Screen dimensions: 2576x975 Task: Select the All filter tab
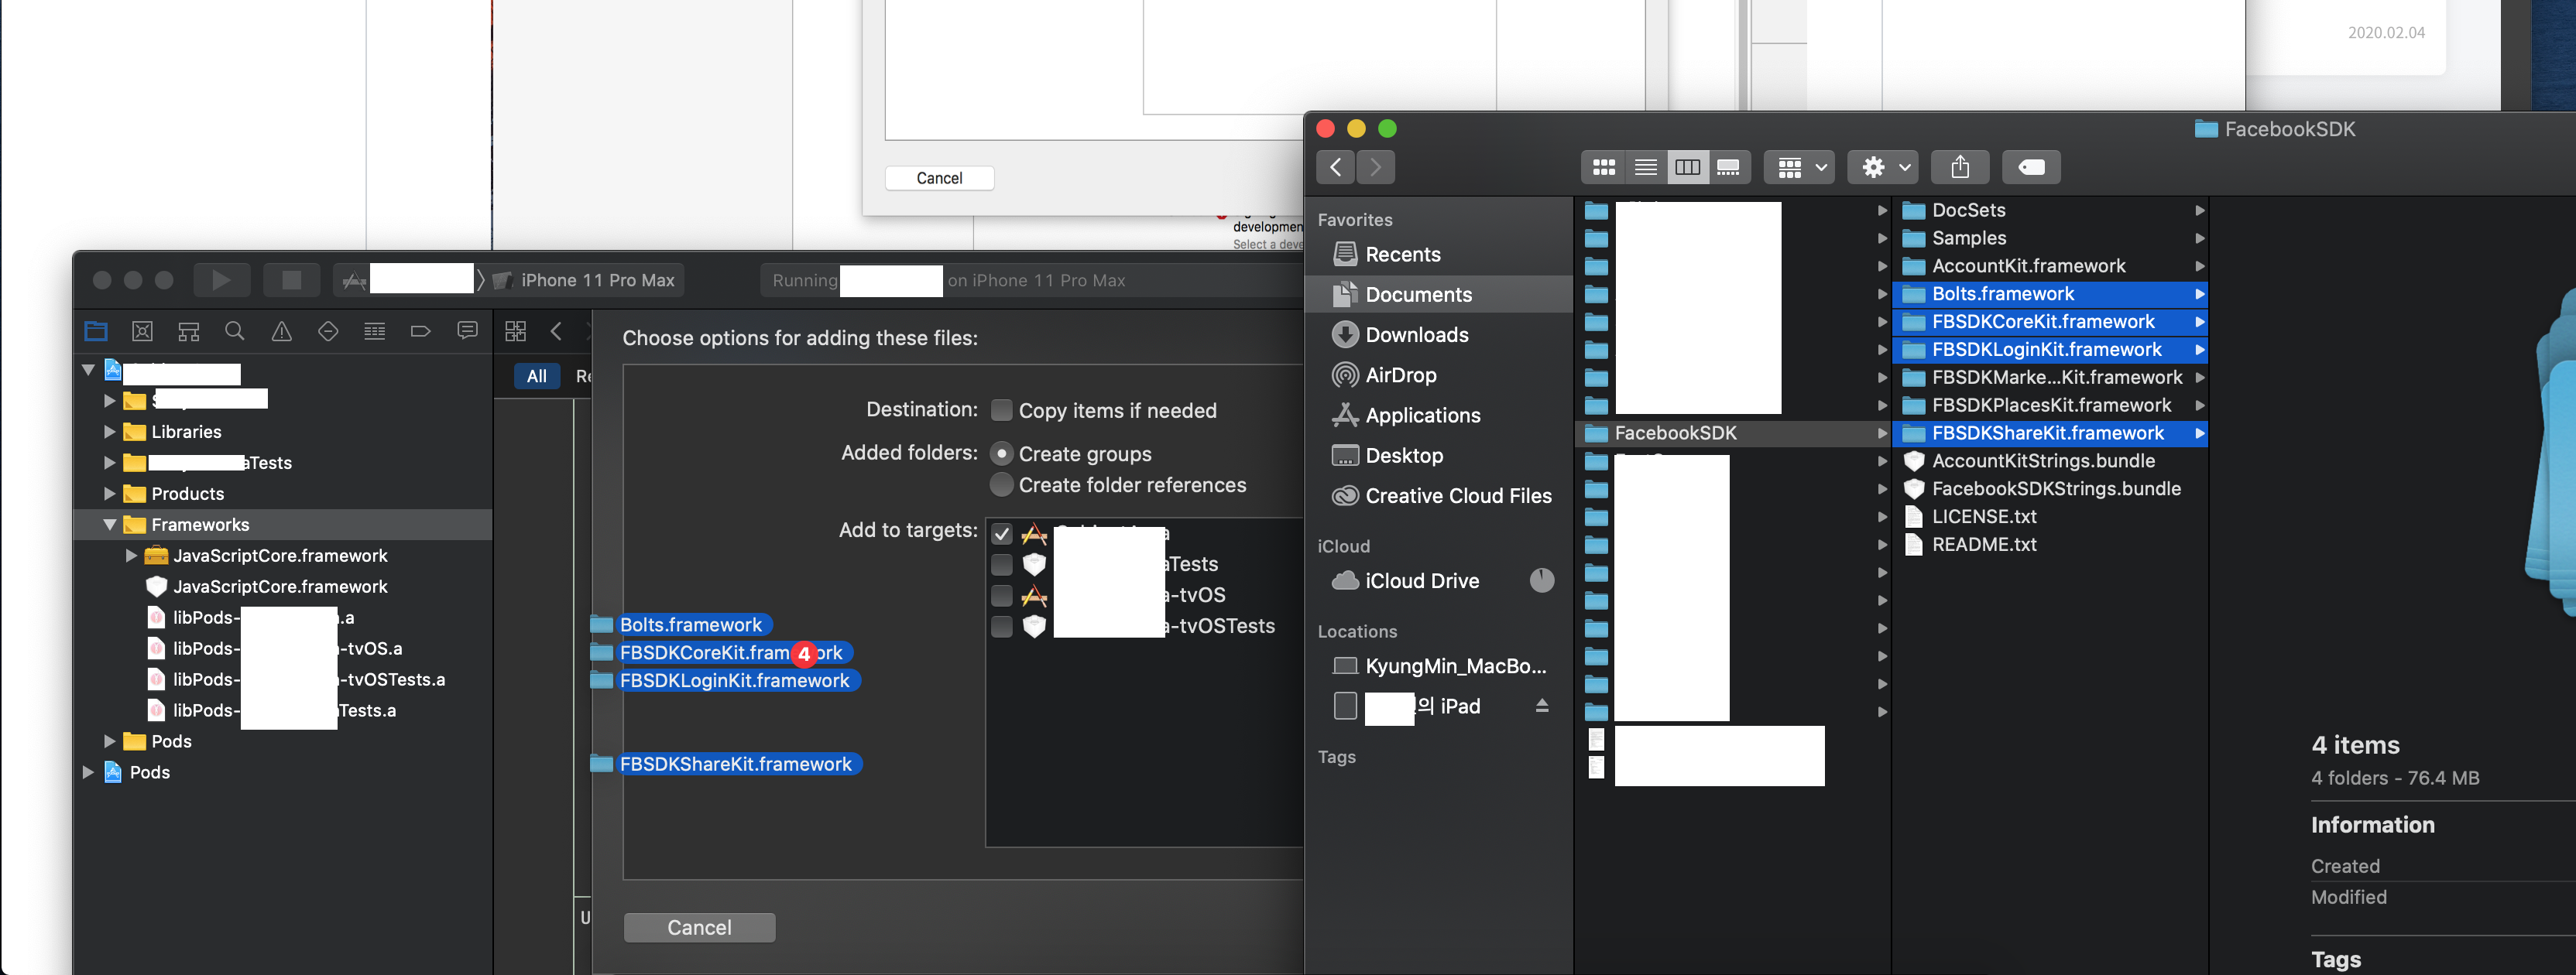click(536, 377)
